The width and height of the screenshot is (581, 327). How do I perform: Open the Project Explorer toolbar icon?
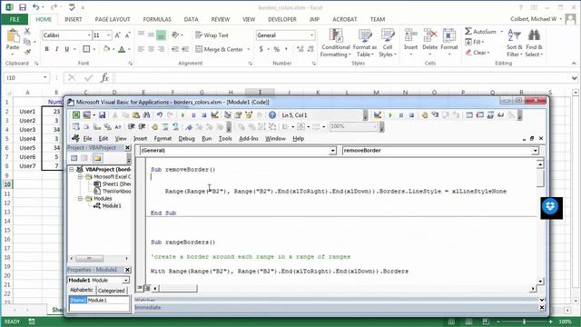228,115
